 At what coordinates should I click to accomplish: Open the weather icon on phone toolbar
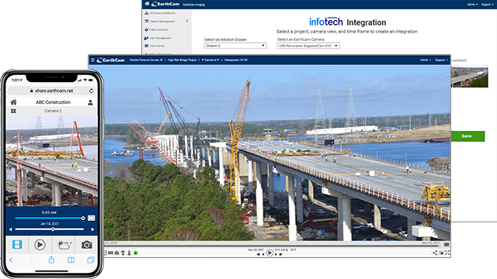point(64,245)
